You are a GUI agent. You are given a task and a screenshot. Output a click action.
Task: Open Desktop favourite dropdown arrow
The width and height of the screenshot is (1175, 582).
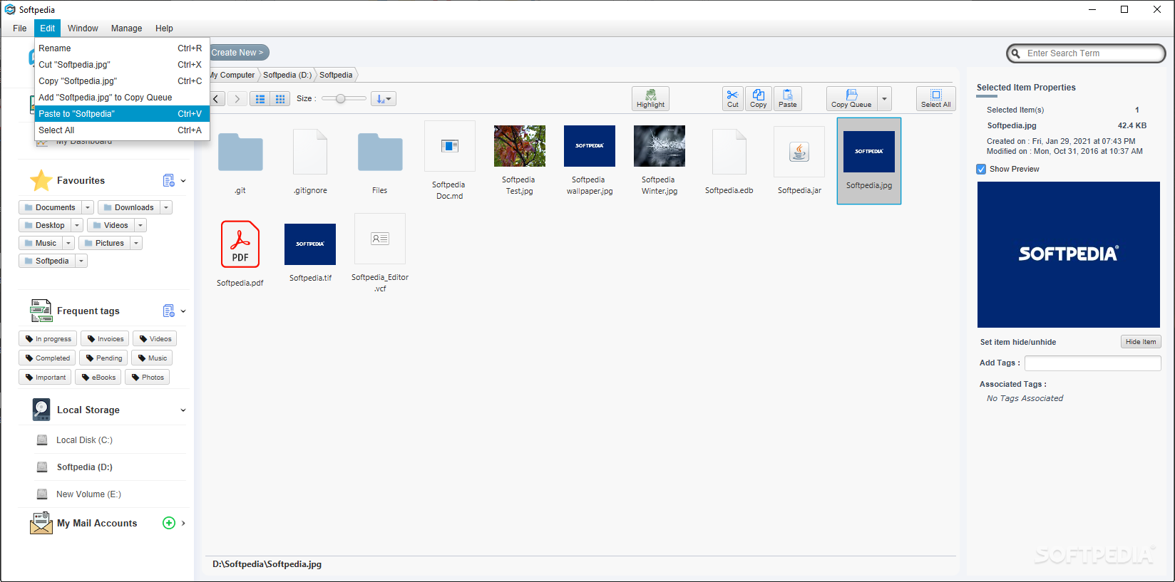[77, 225]
